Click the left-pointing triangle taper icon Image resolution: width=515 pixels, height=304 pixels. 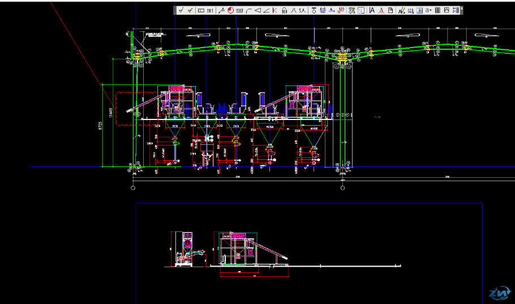(257, 10)
